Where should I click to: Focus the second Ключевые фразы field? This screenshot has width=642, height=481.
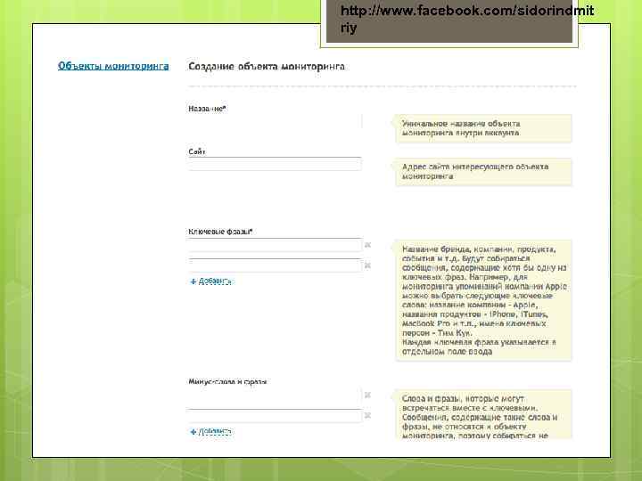(275, 265)
